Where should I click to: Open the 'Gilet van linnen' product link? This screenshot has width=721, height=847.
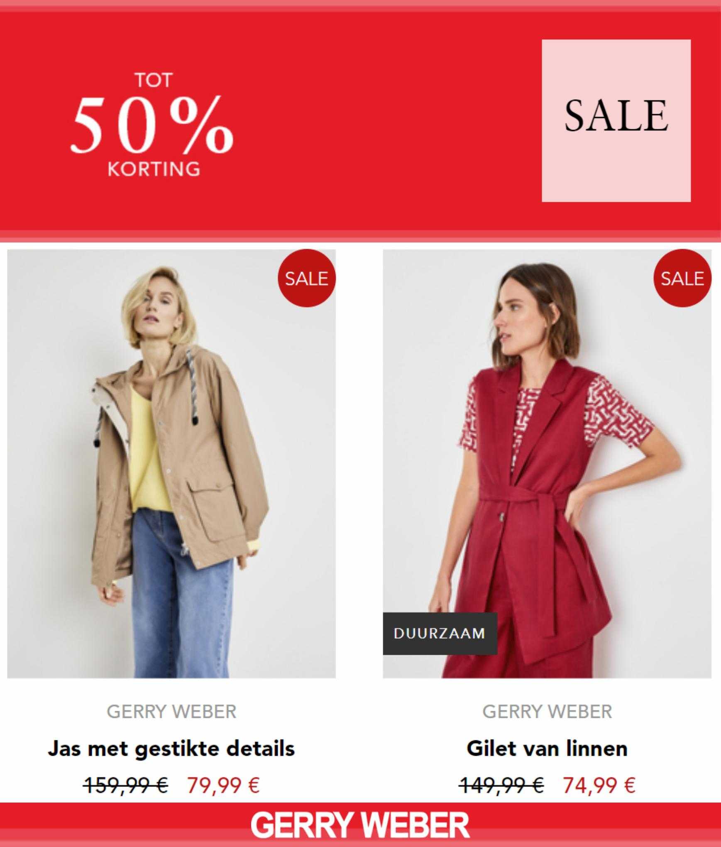[x=547, y=749]
